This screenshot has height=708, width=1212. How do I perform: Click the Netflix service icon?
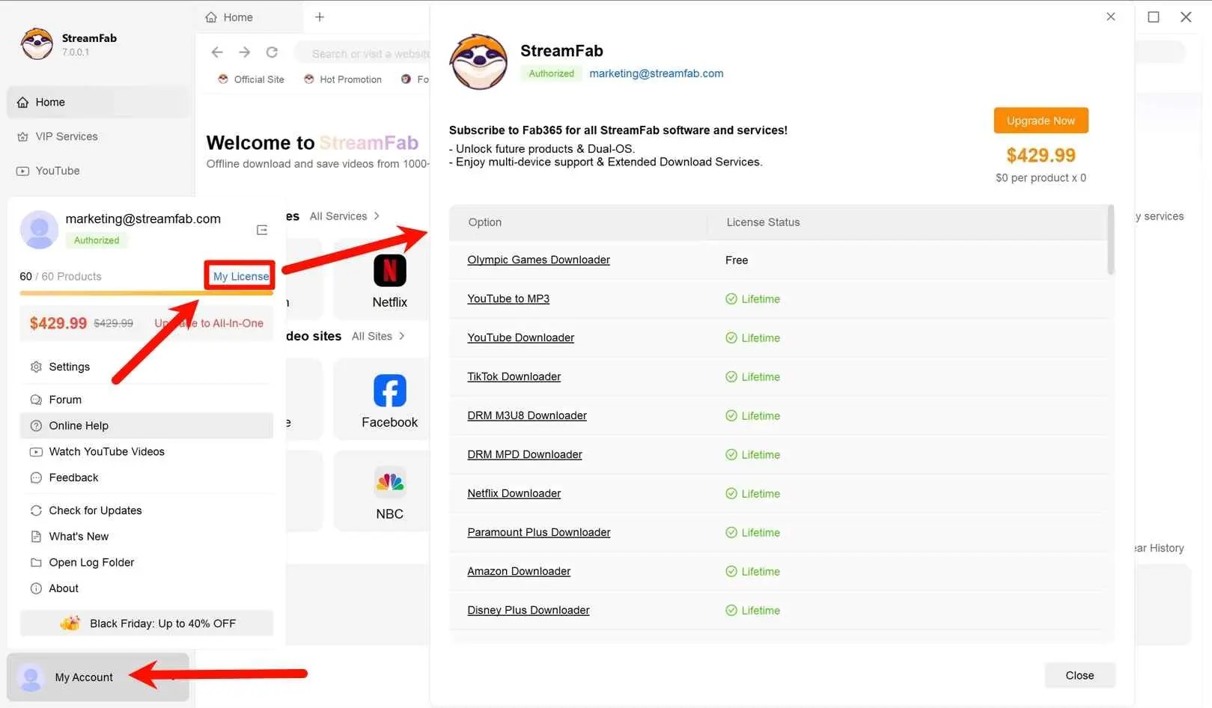click(x=389, y=271)
